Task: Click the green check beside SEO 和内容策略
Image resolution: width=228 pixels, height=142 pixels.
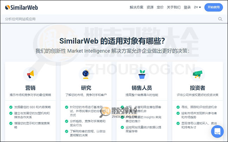Action: tap(11, 107)
